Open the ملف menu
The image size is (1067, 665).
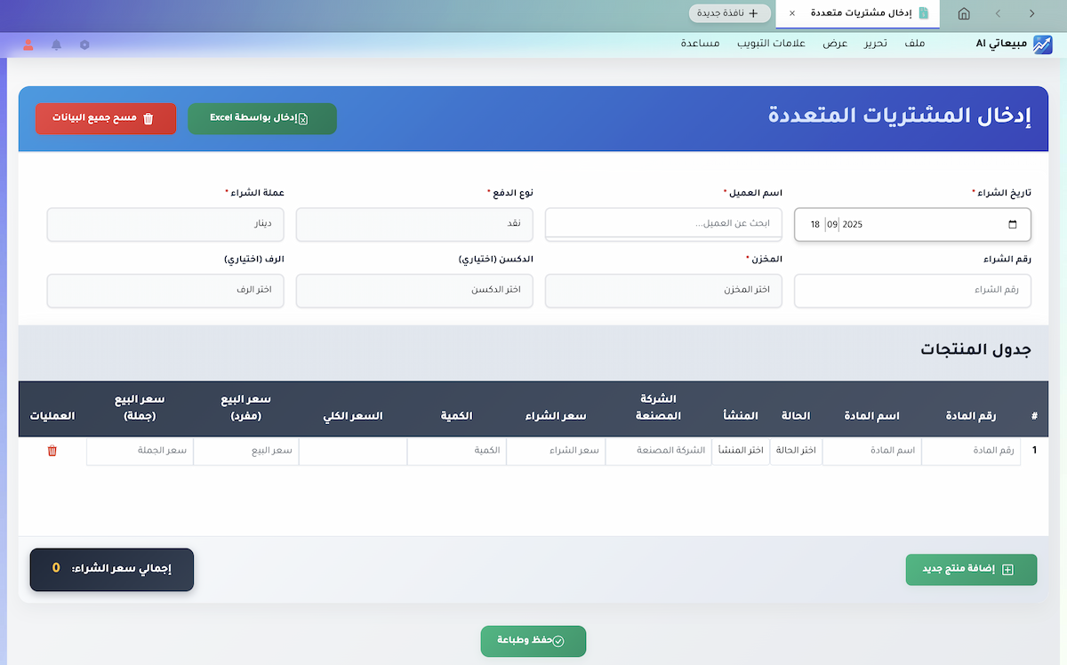point(916,43)
